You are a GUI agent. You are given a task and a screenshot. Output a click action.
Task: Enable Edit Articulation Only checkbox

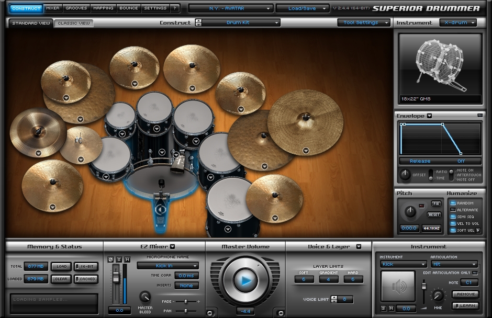point(475,273)
